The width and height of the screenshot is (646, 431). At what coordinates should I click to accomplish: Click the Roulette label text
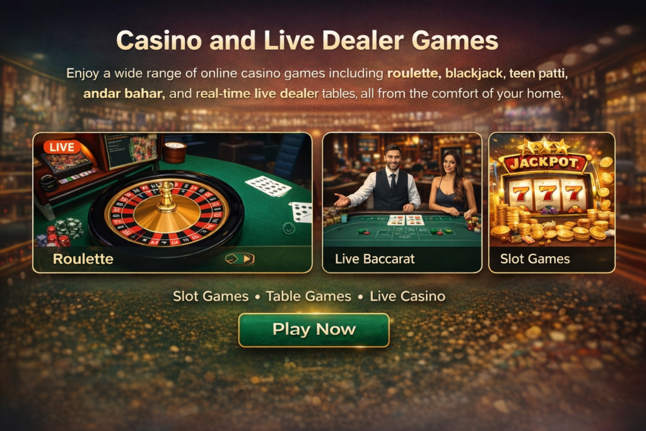(83, 259)
